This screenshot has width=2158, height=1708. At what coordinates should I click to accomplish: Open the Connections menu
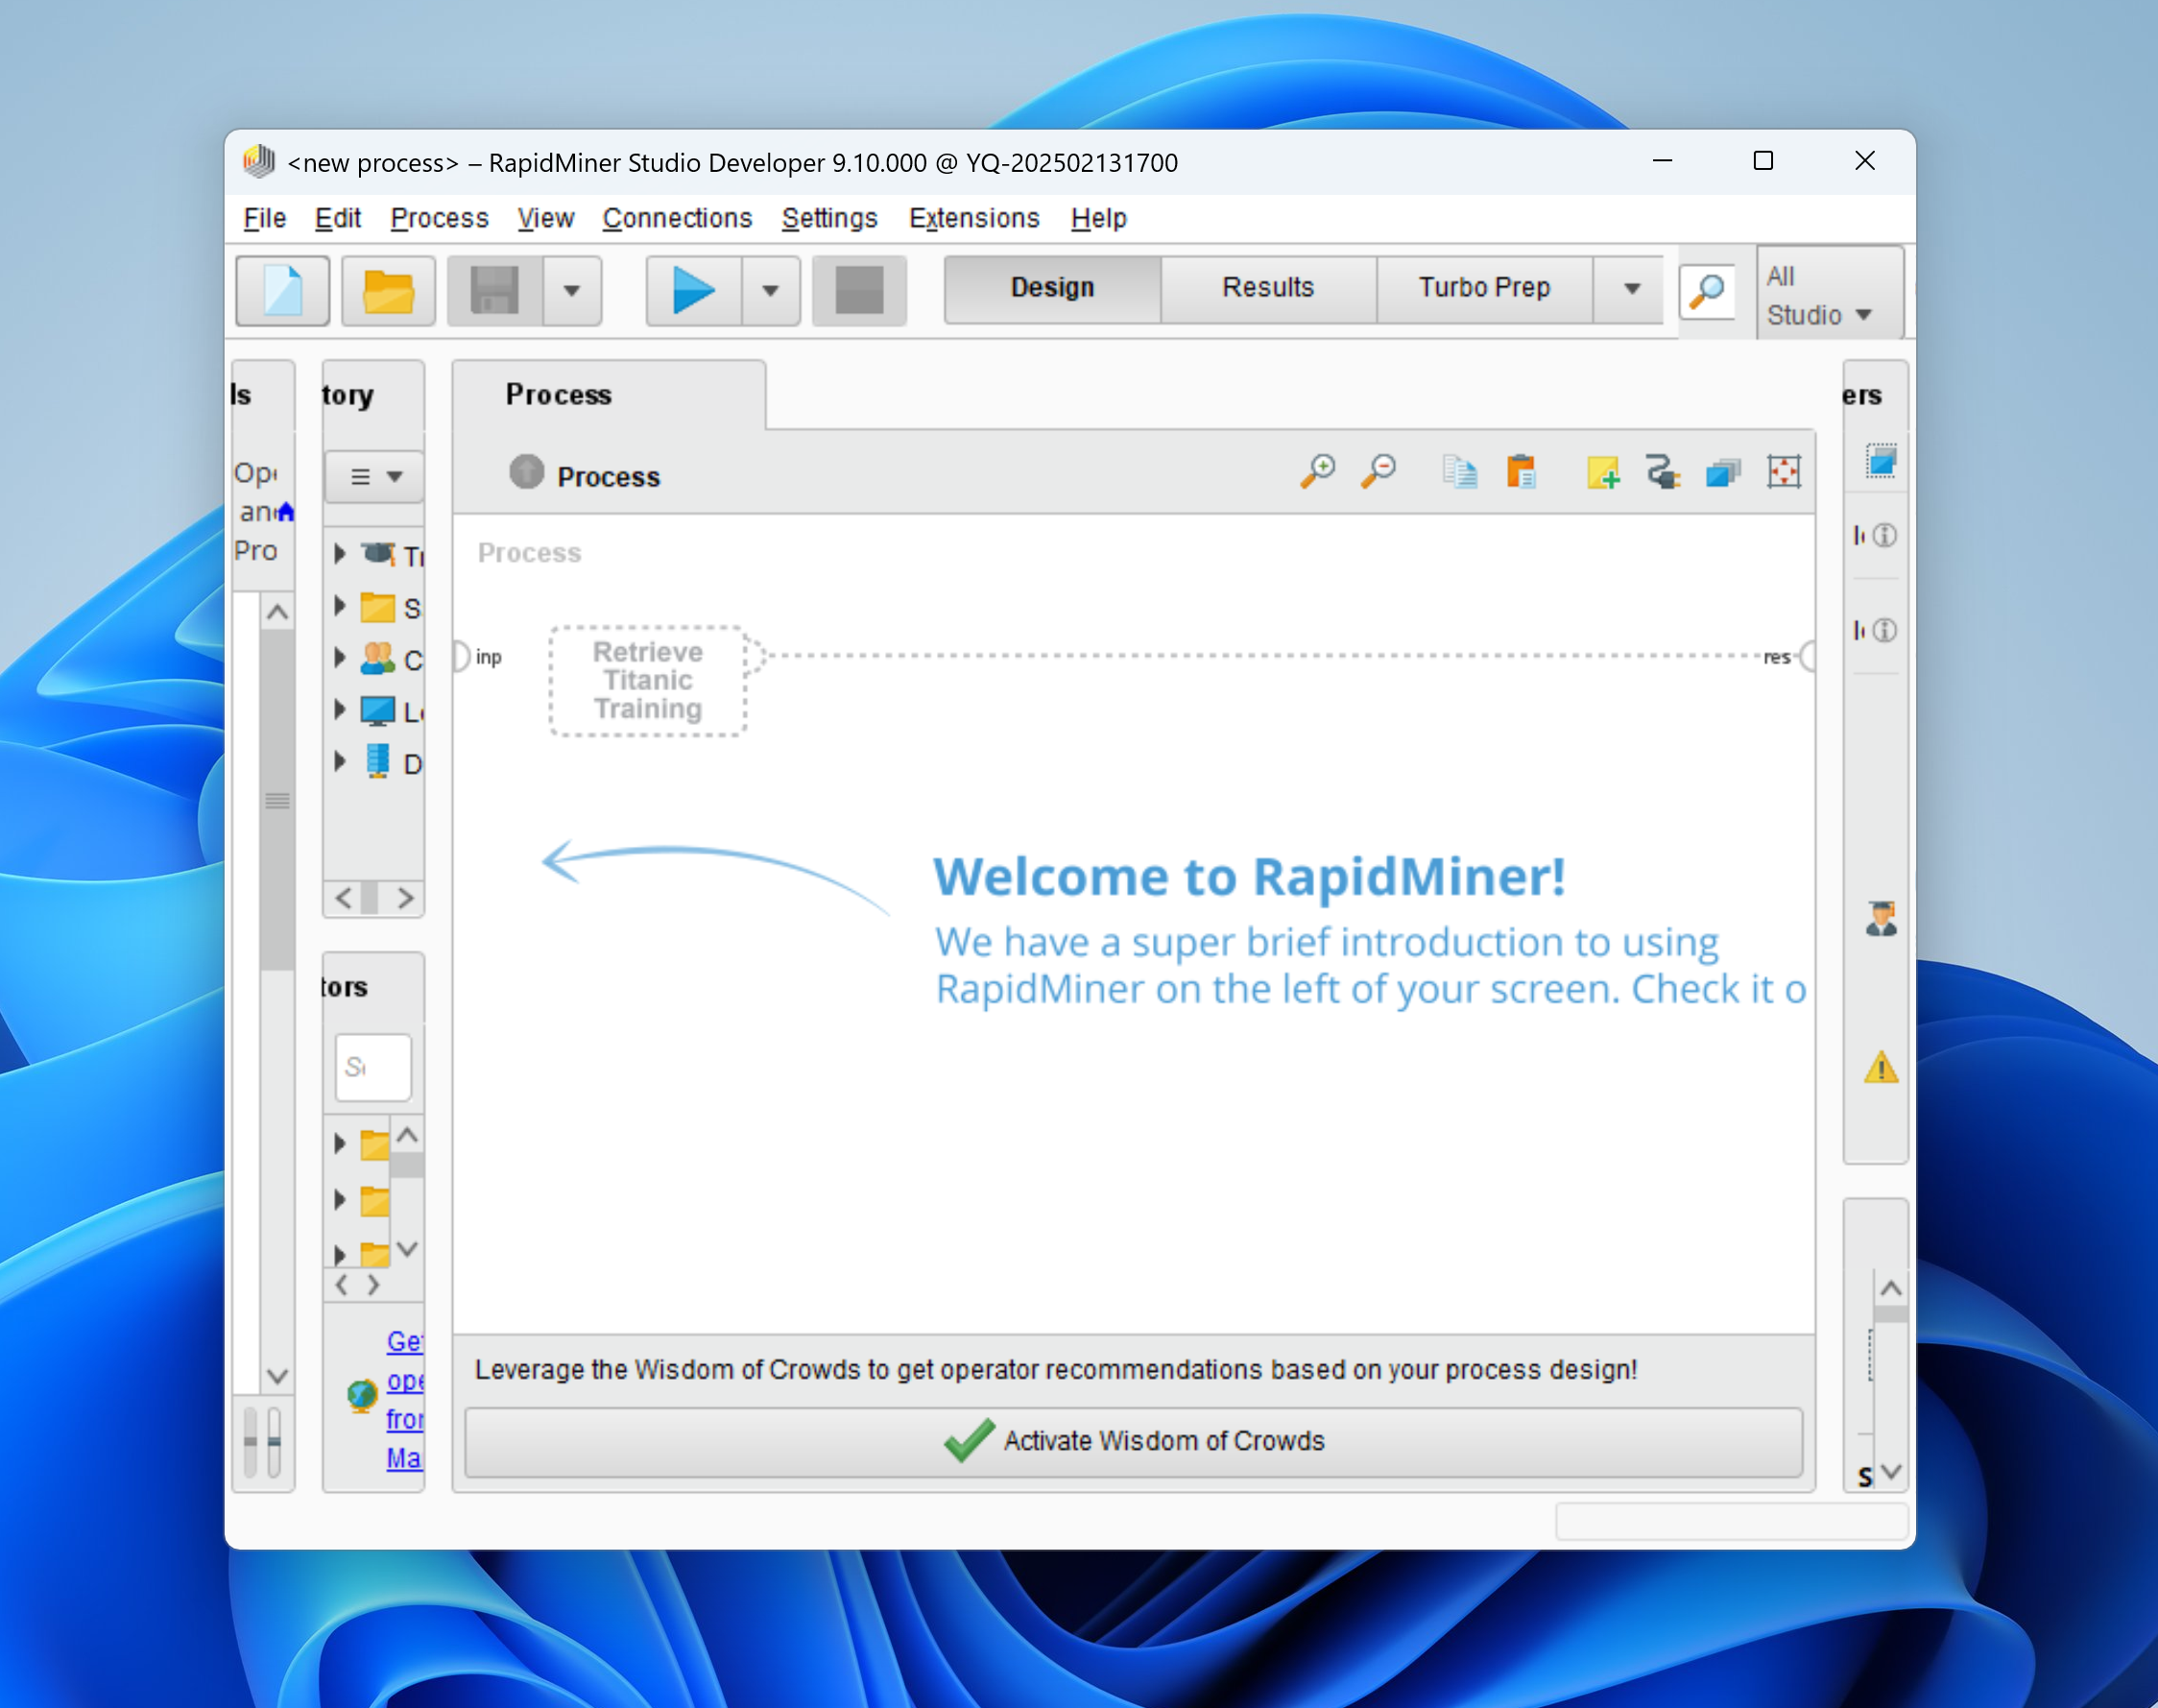(x=677, y=218)
